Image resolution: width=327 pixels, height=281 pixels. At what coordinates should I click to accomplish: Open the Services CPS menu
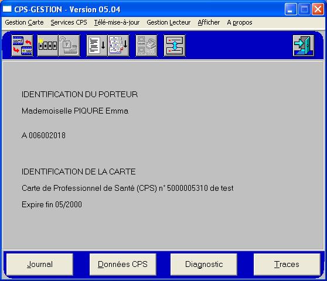click(x=69, y=22)
